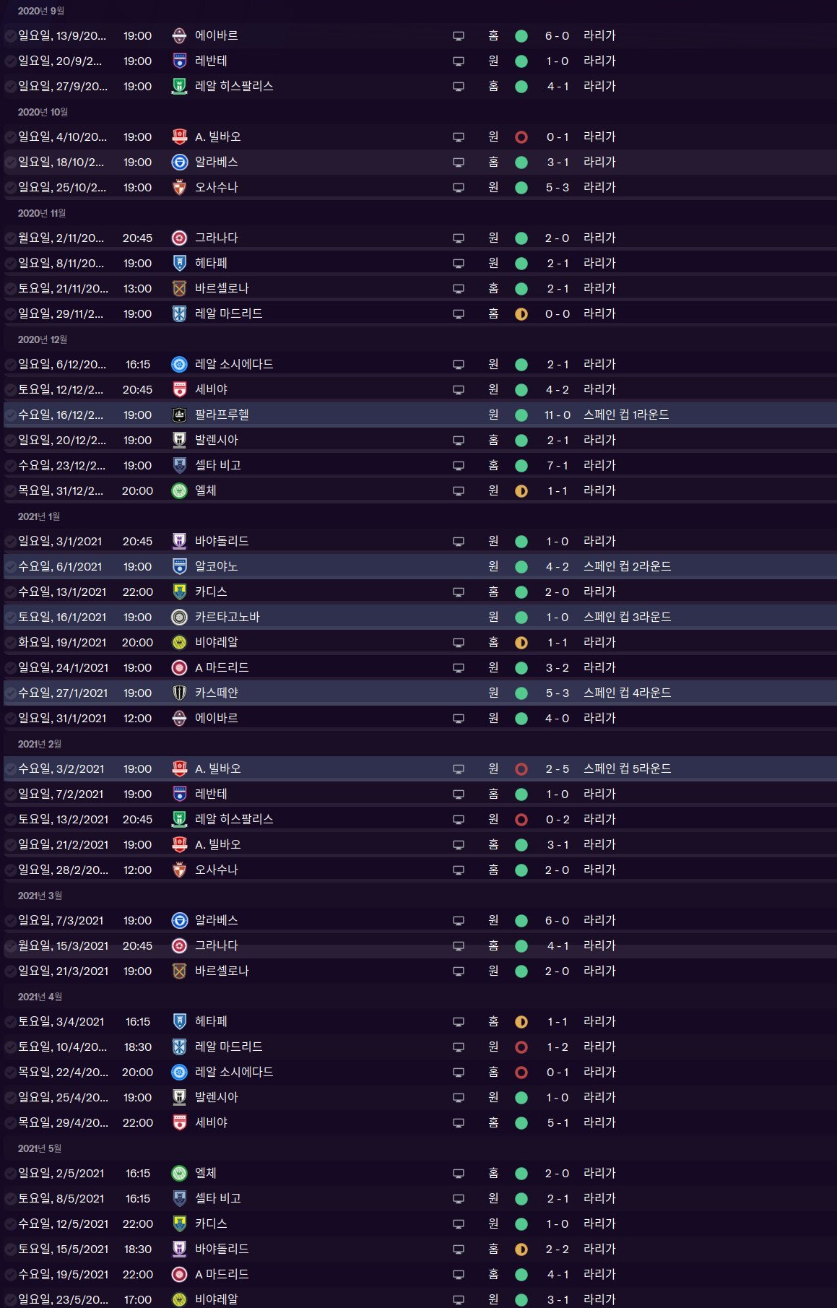Click the 스페인 컵 5라운드 competition label

click(628, 768)
